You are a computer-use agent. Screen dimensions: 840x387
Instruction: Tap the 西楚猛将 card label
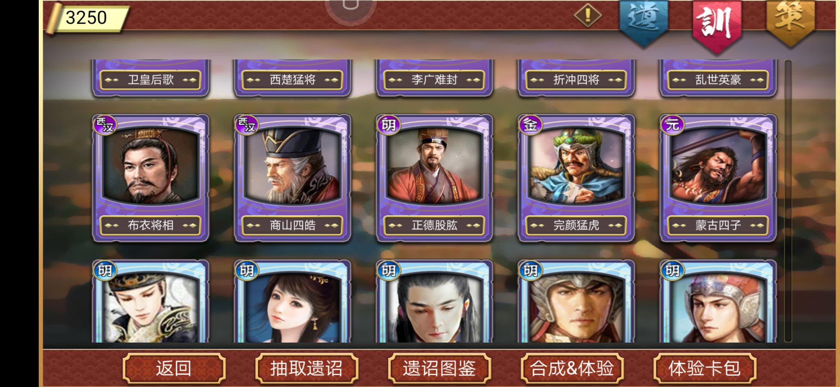(292, 80)
